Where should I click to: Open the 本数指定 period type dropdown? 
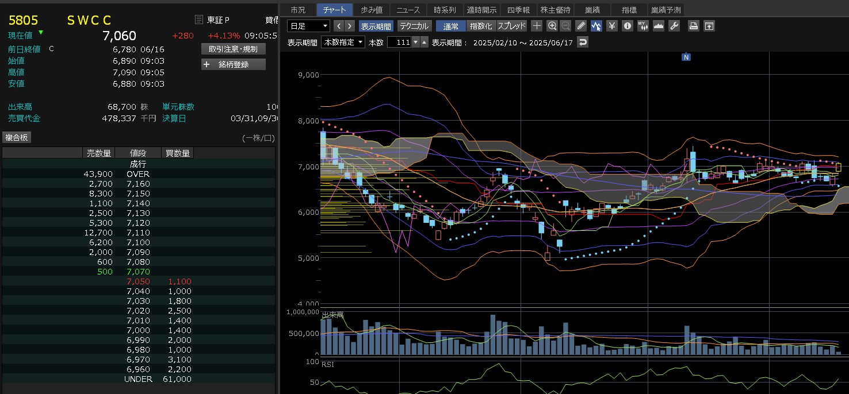tap(343, 42)
